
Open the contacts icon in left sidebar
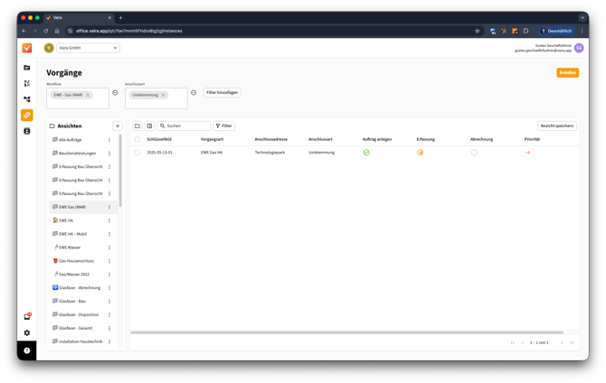click(26, 131)
